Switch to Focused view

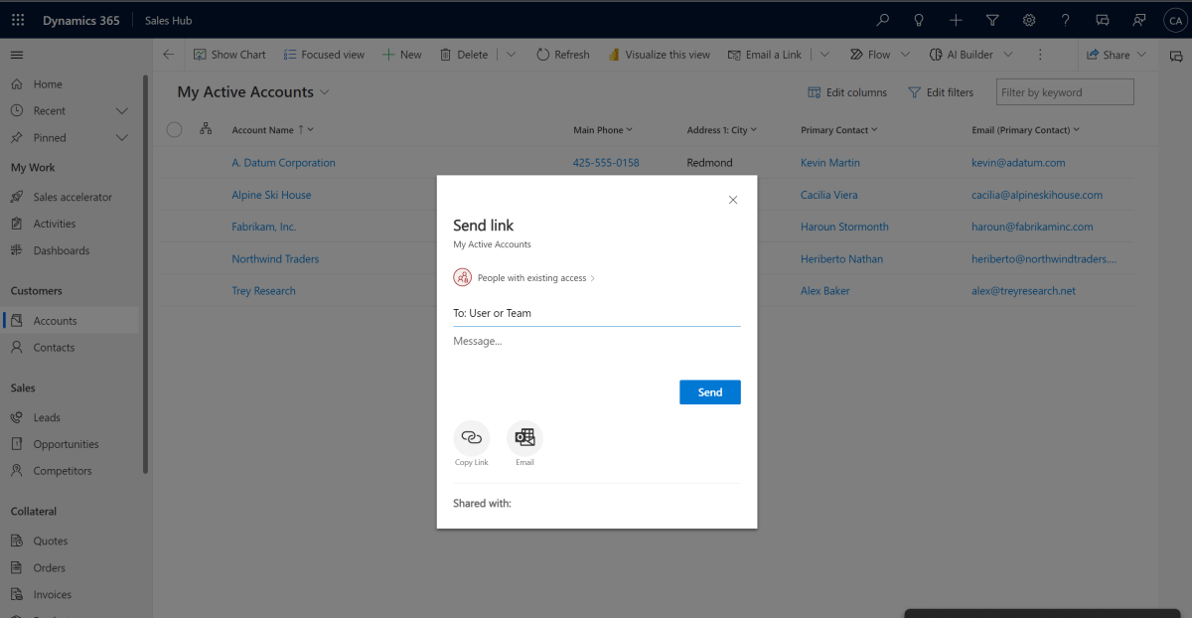click(x=324, y=55)
